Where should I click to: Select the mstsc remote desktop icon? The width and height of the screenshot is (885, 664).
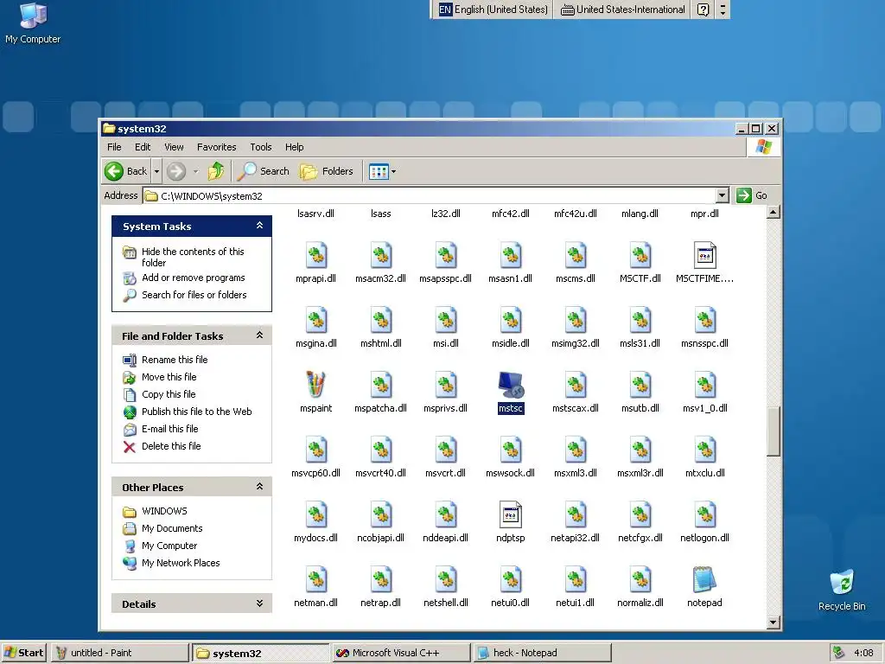[511, 385]
